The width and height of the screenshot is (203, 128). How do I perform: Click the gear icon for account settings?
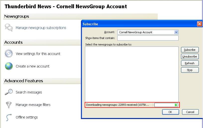(9, 53)
